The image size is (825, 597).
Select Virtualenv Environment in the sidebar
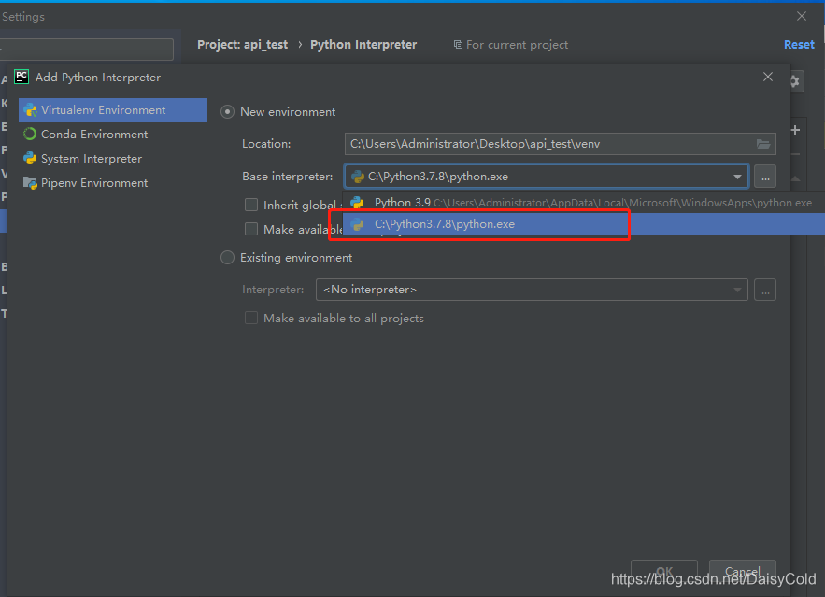pyautogui.click(x=113, y=110)
